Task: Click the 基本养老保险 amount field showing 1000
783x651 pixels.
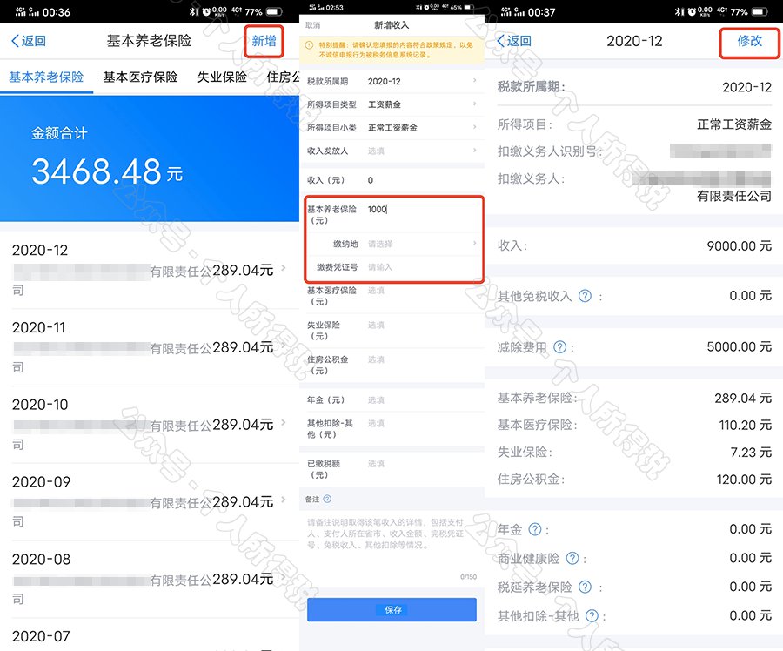Action: pyautogui.click(x=394, y=214)
